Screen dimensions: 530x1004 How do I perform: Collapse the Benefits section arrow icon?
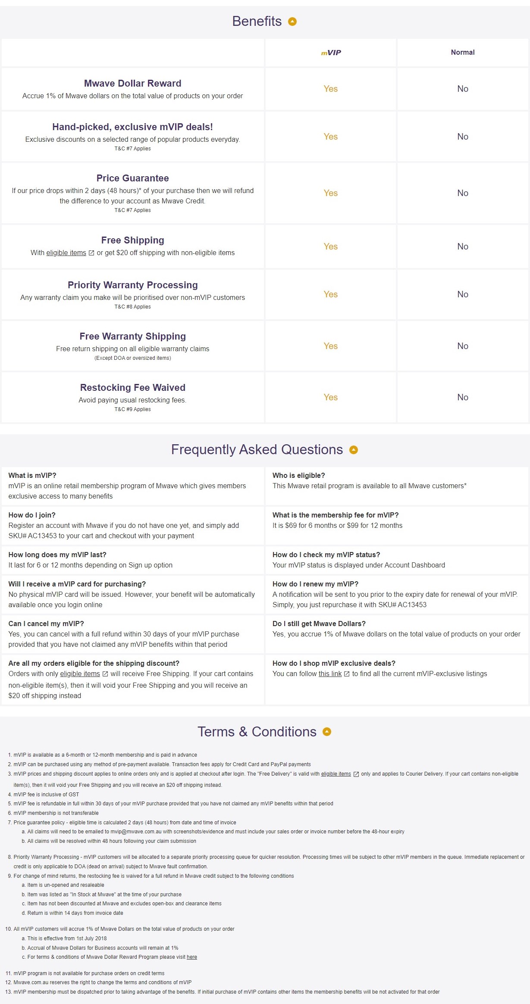coord(292,22)
